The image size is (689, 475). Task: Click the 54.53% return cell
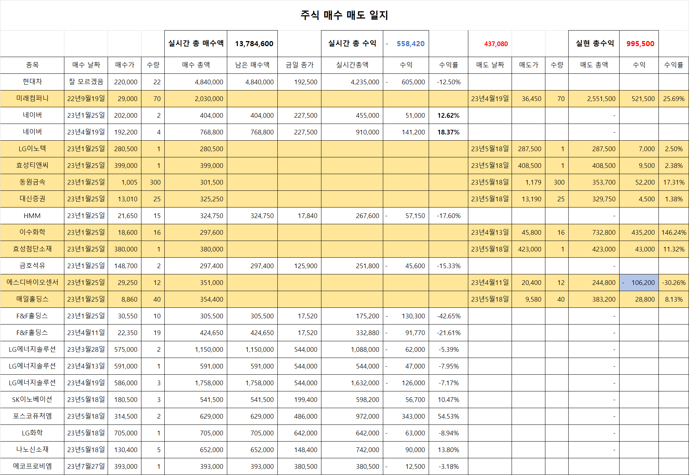point(448,416)
